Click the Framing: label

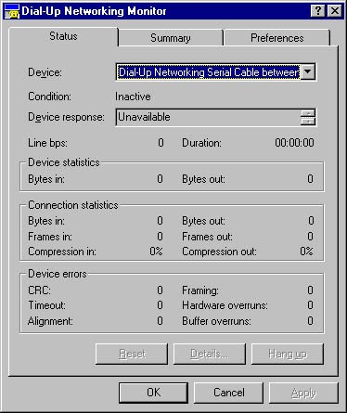coord(200,290)
